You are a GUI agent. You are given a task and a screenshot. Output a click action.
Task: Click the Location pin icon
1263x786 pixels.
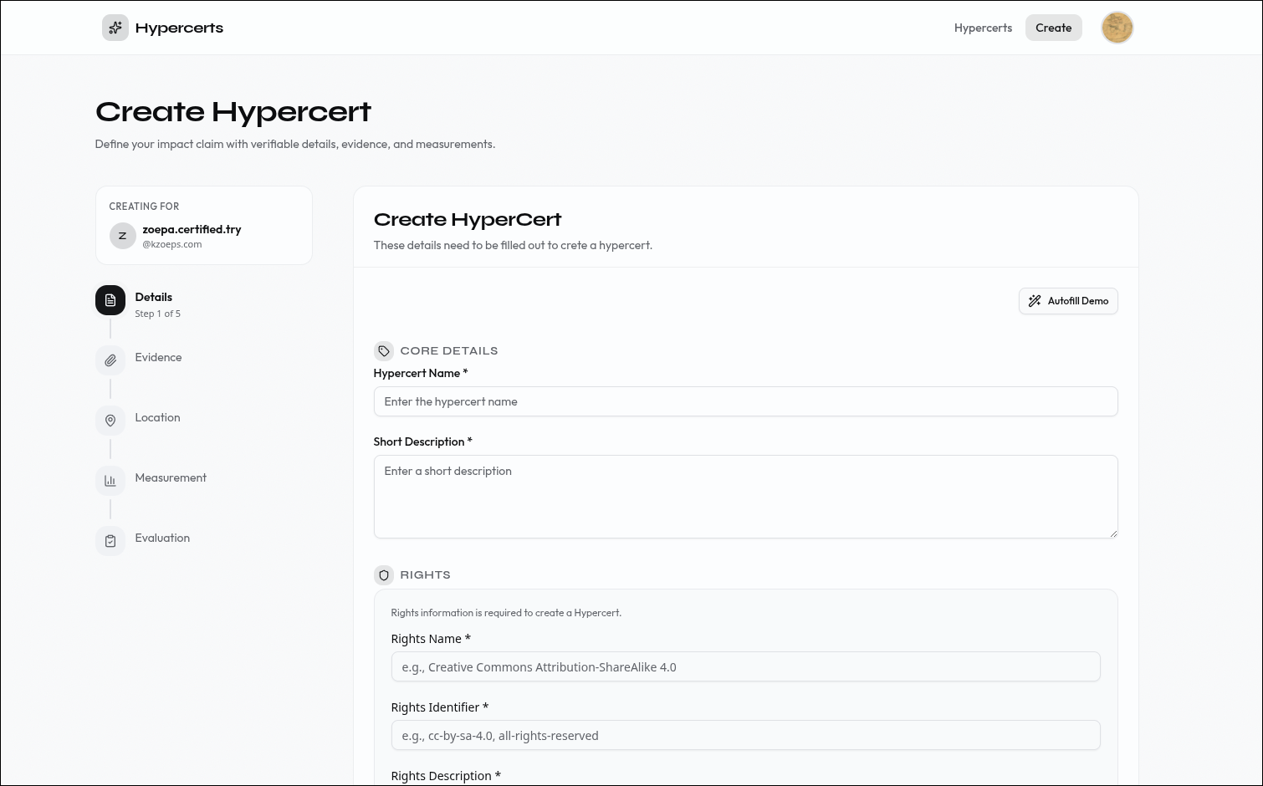click(x=110, y=421)
